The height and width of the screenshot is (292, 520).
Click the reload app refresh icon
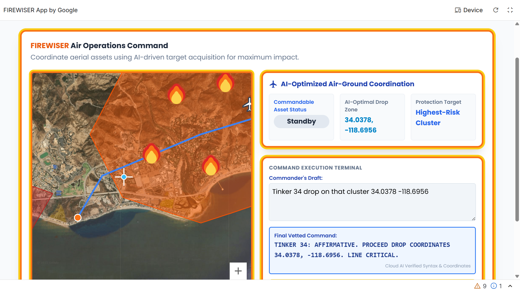pyautogui.click(x=496, y=10)
